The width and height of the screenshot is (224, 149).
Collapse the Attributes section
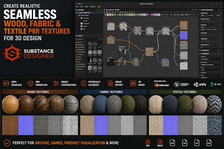click(x=200, y=54)
